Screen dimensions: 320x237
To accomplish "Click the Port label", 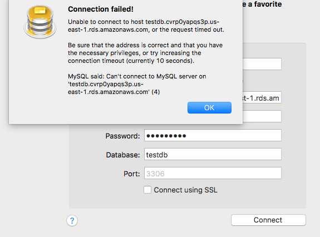I will pyautogui.click(x=132, y=174).
